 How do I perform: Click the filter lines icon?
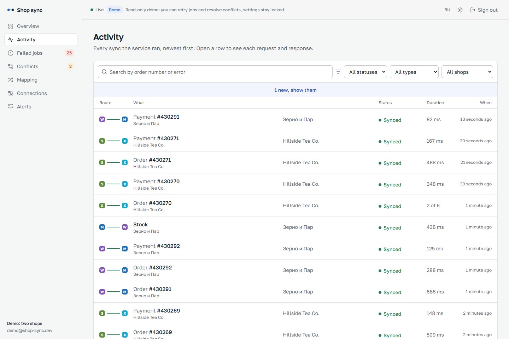point(338,72)
